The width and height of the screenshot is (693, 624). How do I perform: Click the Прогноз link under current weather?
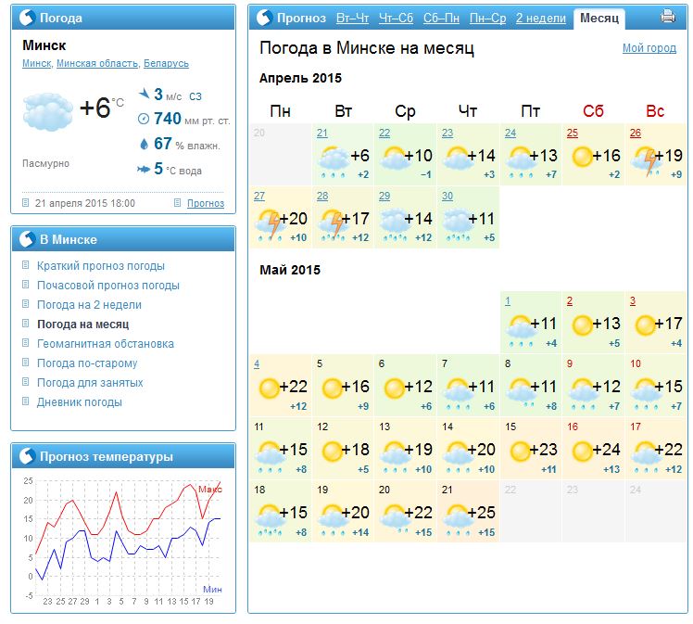pyautogui.click(x=205, y=203)
